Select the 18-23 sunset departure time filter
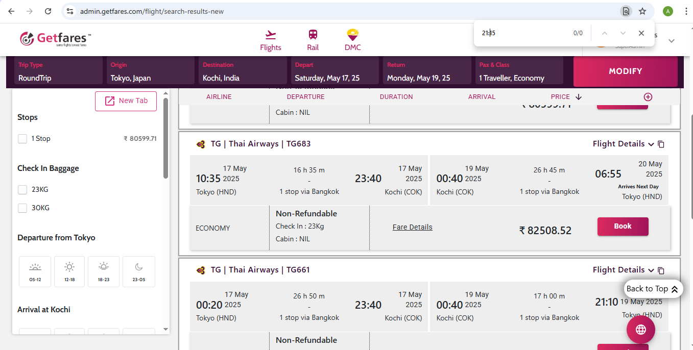This screenshot has height=350, width=693. tap(104, 271)
